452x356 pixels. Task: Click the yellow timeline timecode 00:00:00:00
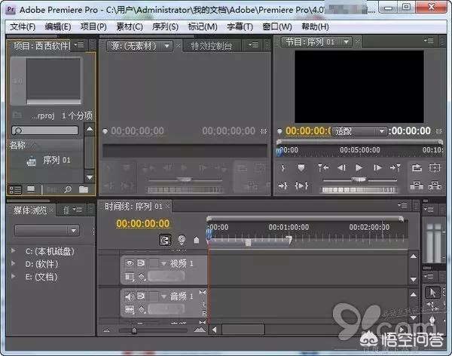(x=142, y=223)
